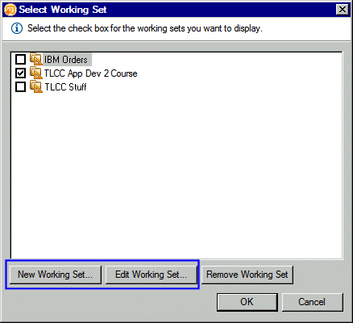
Task: Click the blue information icon beside instructions
Action: click(x=17, y=28)
